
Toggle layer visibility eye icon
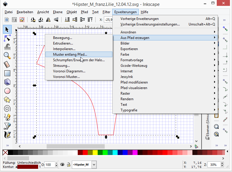(x=62, y=165)
